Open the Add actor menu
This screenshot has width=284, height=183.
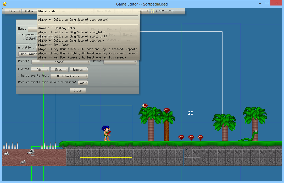[30, 11]
